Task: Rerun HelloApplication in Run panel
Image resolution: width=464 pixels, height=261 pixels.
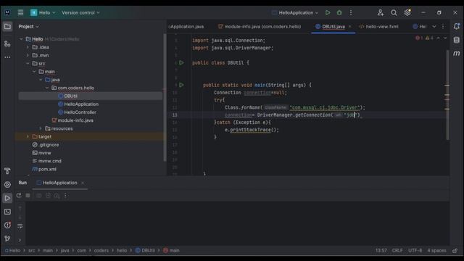Action: (19, 196)
